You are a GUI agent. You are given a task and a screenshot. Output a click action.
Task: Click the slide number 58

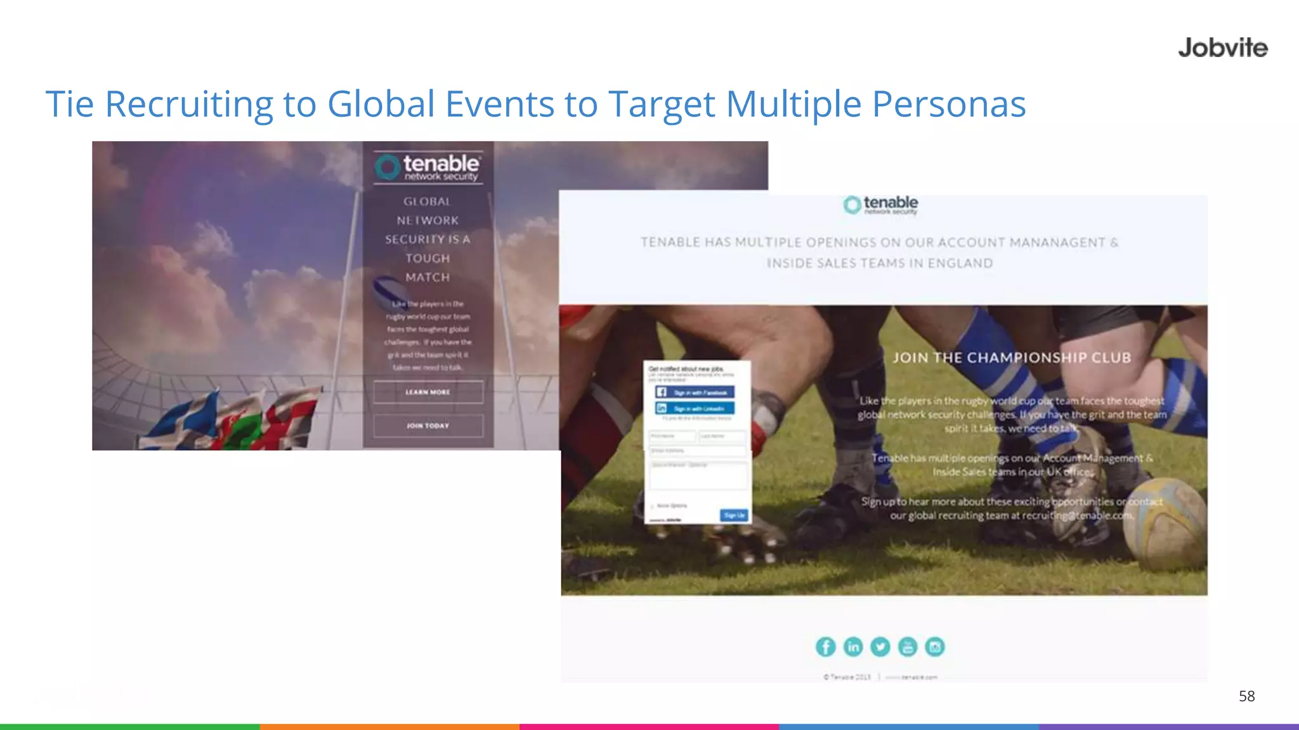1246,696
